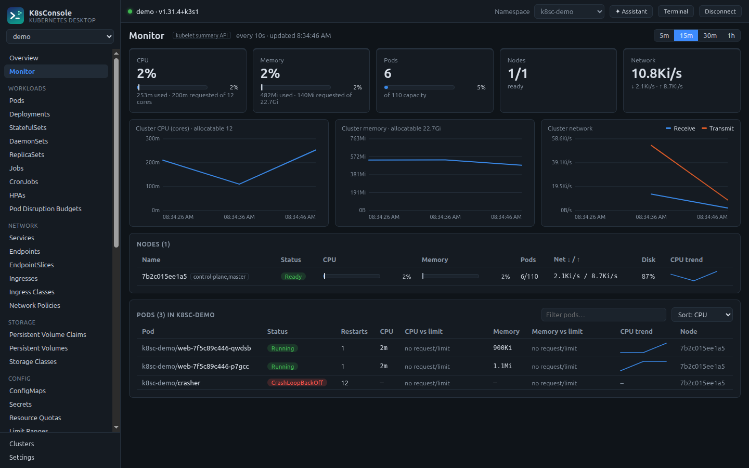Open pod web-7f5c89c446-qwdsb row
This screenshot has width=749, height=468.
pos(434,348)
